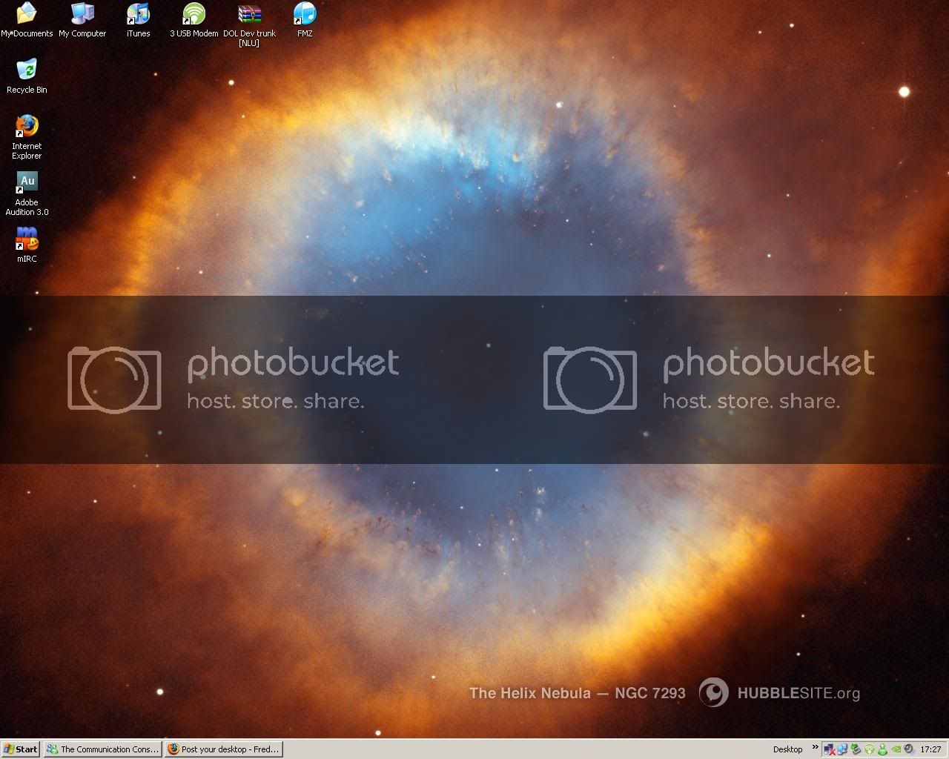Open the green 3 USB modem tray icon
This screenshot has width=949, height=759.
[870, 749]
